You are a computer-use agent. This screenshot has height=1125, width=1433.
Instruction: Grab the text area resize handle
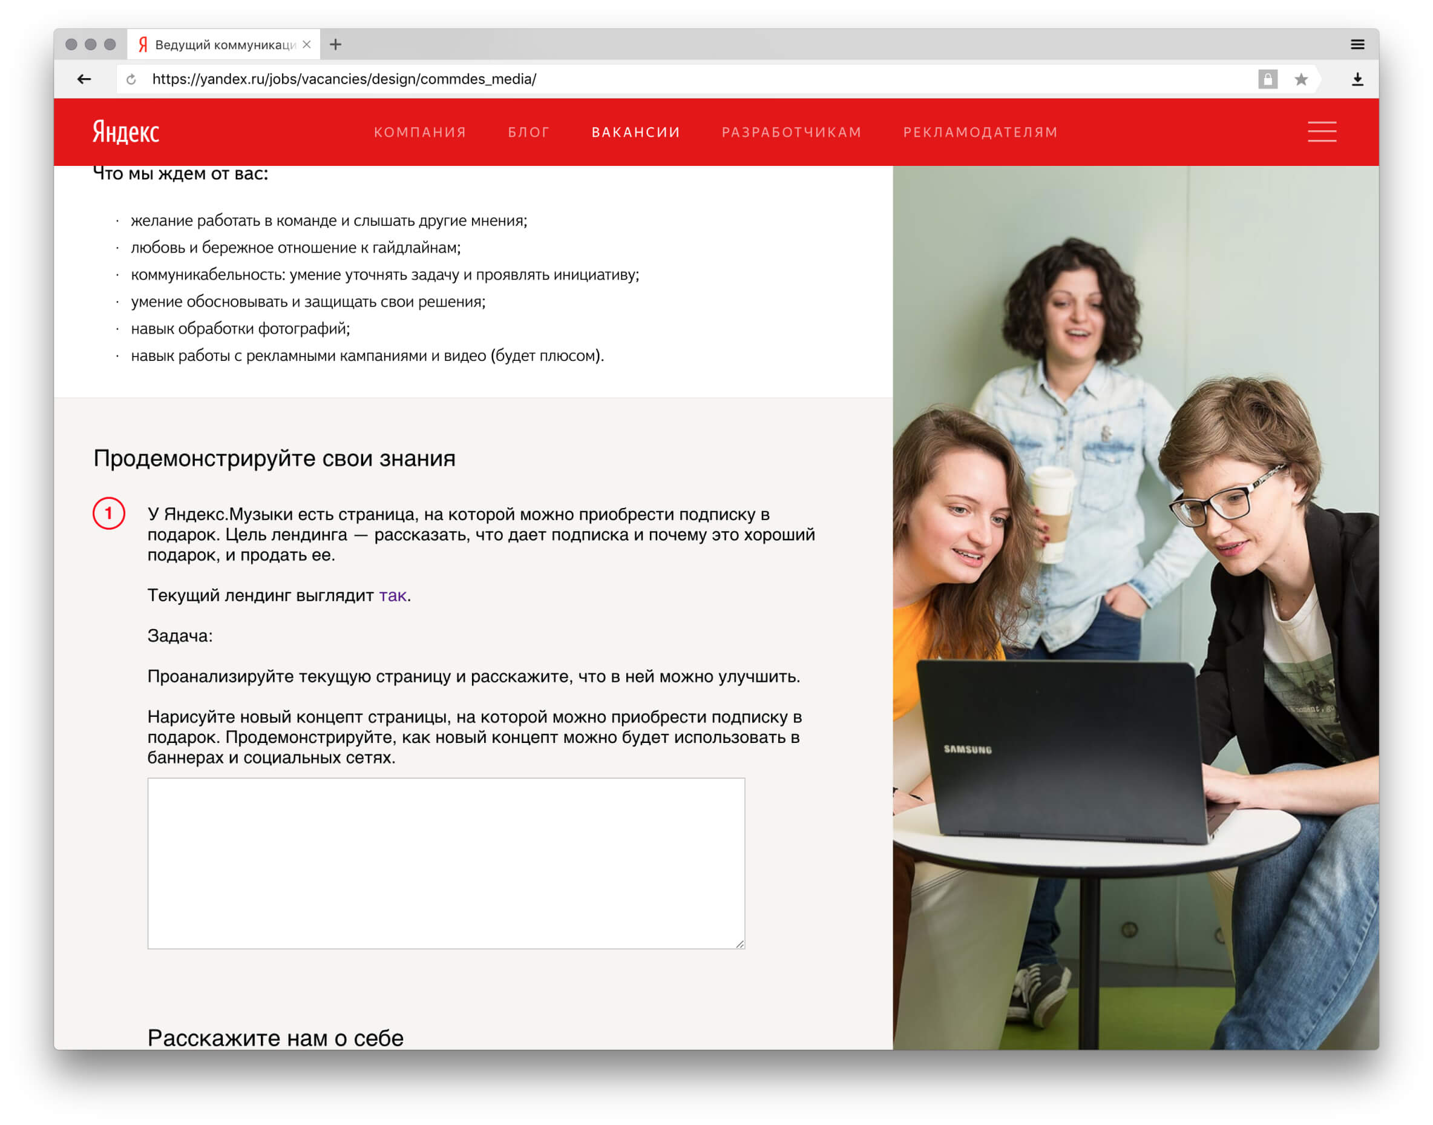[x=740, y=944]
